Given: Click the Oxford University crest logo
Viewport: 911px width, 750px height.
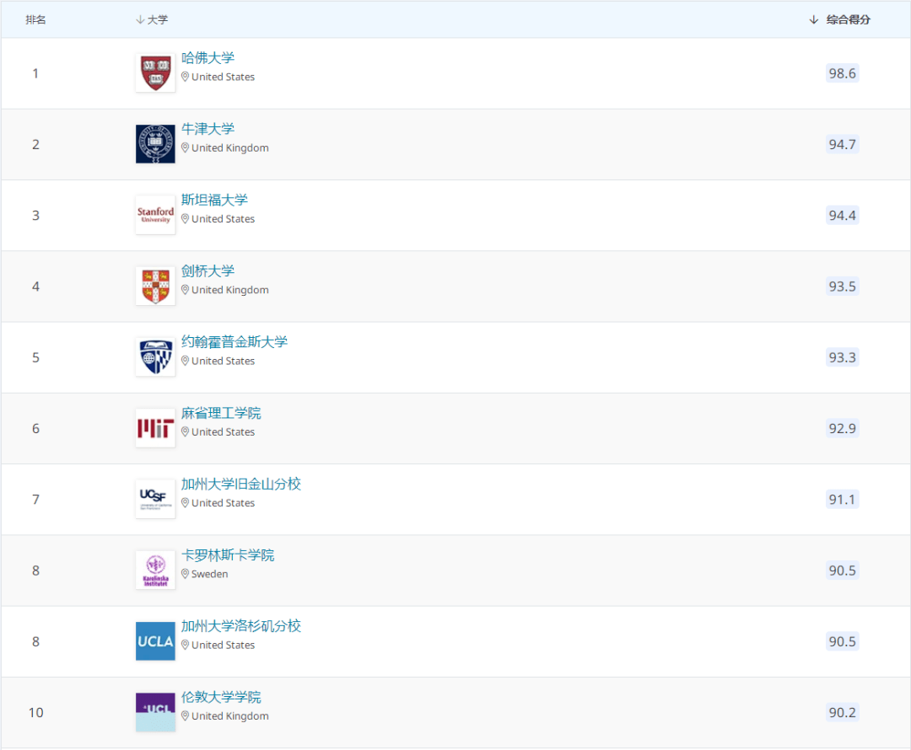Looking at the screenshot, I should click(x=155, y=144).
